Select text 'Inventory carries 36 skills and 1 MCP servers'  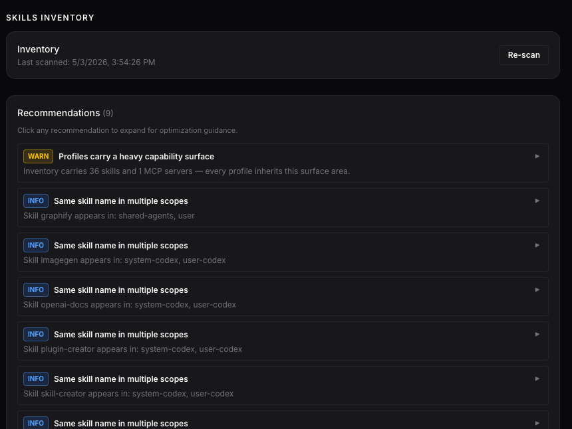click(108, 171)
